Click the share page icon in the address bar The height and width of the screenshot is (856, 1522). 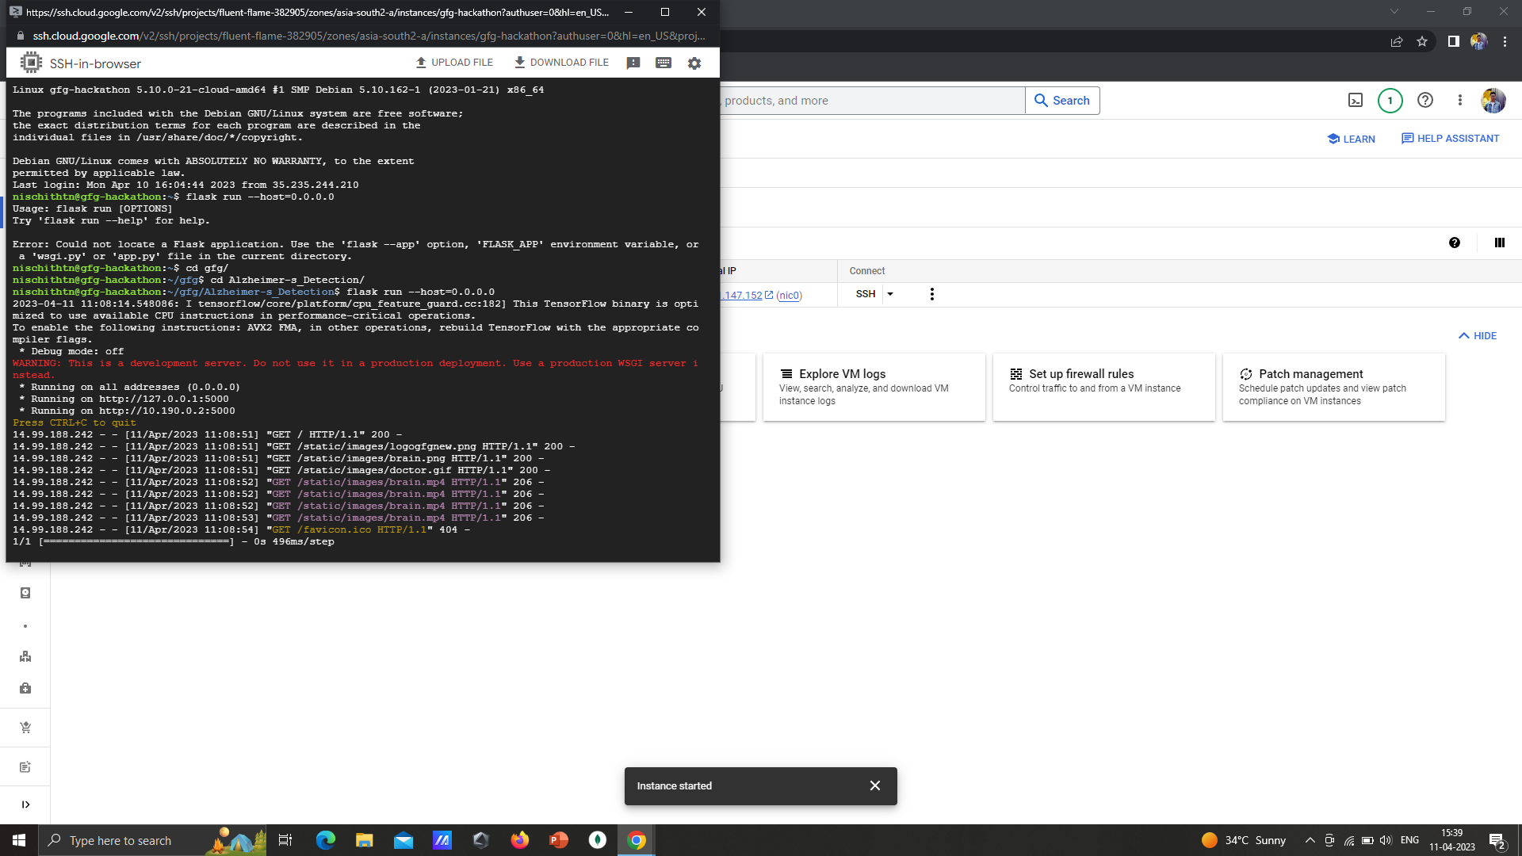click(x=1397, y=42)
